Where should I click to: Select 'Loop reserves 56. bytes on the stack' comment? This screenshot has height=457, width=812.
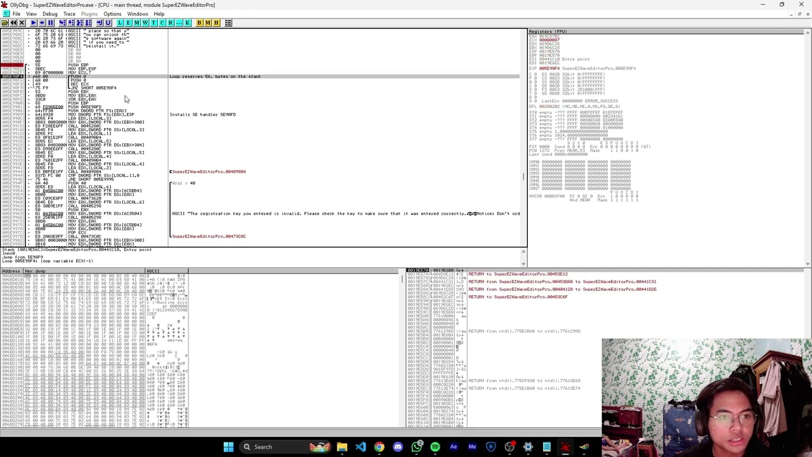(215, 76)
